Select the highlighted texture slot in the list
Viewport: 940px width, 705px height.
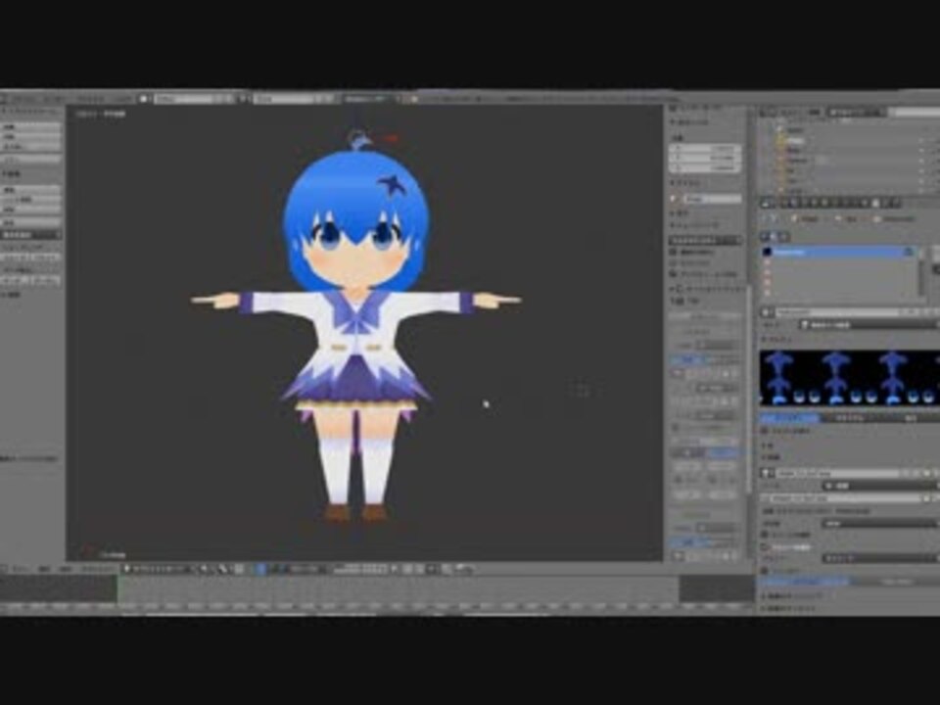click(x=839, y=253)
